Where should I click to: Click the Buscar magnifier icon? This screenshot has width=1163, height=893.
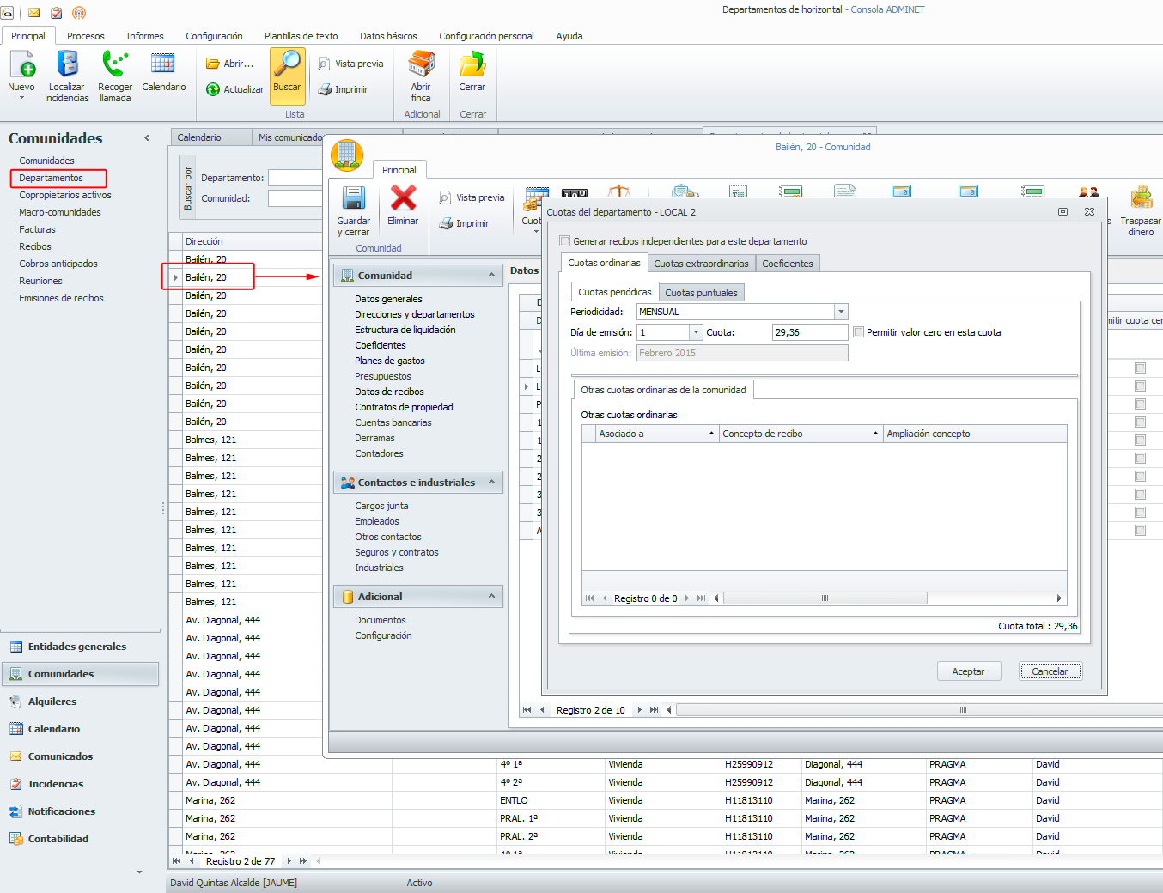pyautogui.click(x=287, y=65)
